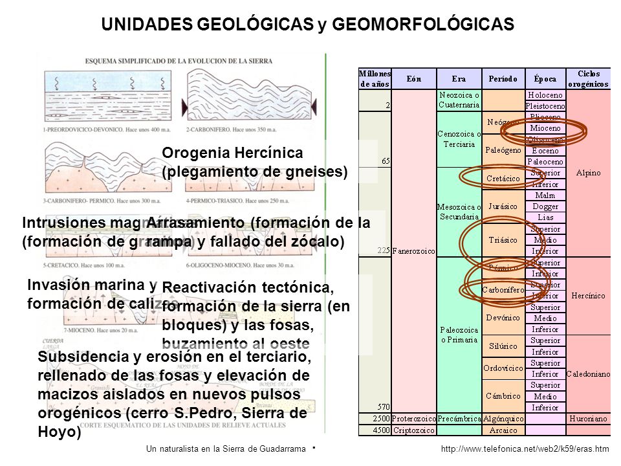
Task: Click the 'Alpino' orogenic cycle cell
Action: pyautogui.click(x=588, y=173)
